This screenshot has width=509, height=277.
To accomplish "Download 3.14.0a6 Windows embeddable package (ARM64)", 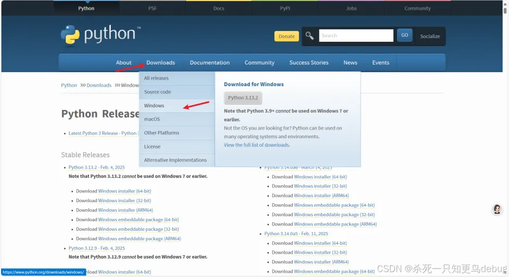I will click(335, 224).
